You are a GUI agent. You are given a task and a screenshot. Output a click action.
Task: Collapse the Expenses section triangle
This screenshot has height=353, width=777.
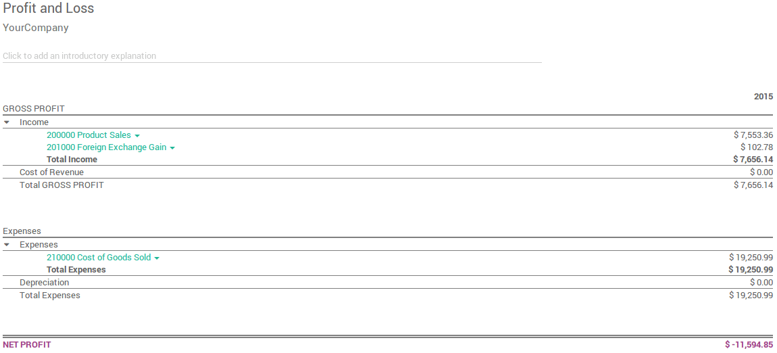pos(7,245)
